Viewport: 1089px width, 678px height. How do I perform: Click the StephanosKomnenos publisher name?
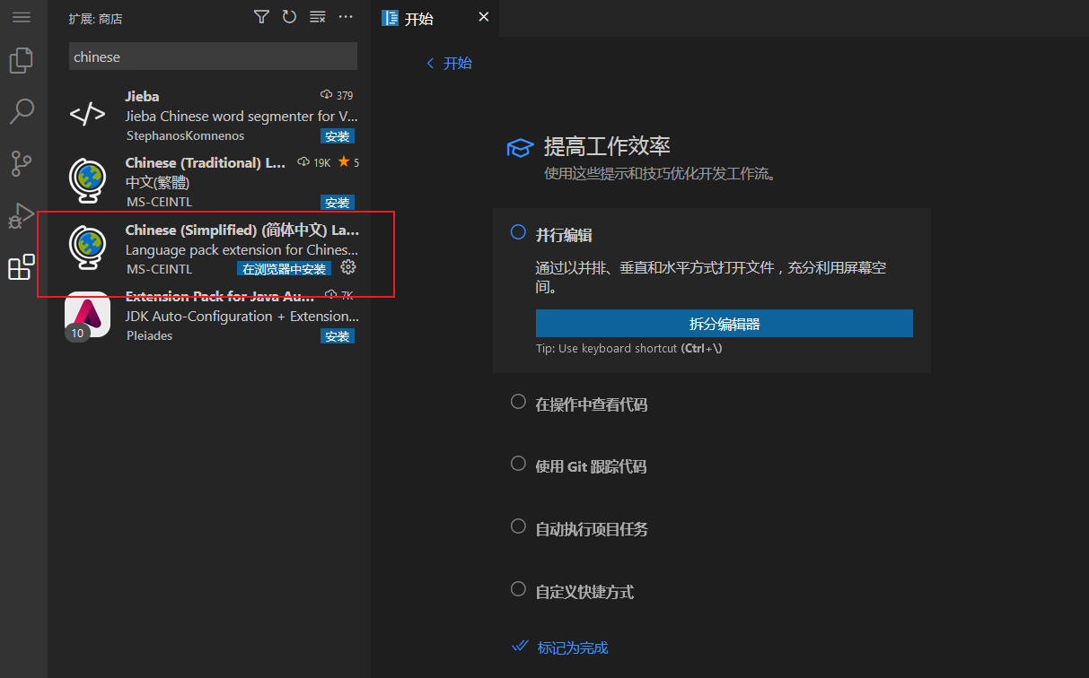(x=185, y=136)
